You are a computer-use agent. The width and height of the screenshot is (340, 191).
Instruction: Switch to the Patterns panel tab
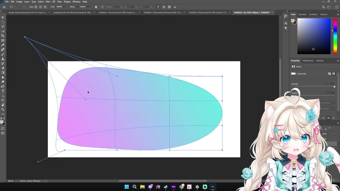324,14
